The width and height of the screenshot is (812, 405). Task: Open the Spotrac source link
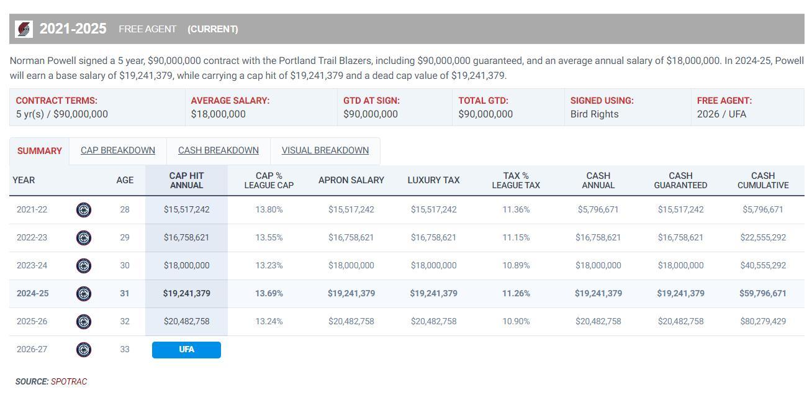pyautogui.click(x=69, y=381)
